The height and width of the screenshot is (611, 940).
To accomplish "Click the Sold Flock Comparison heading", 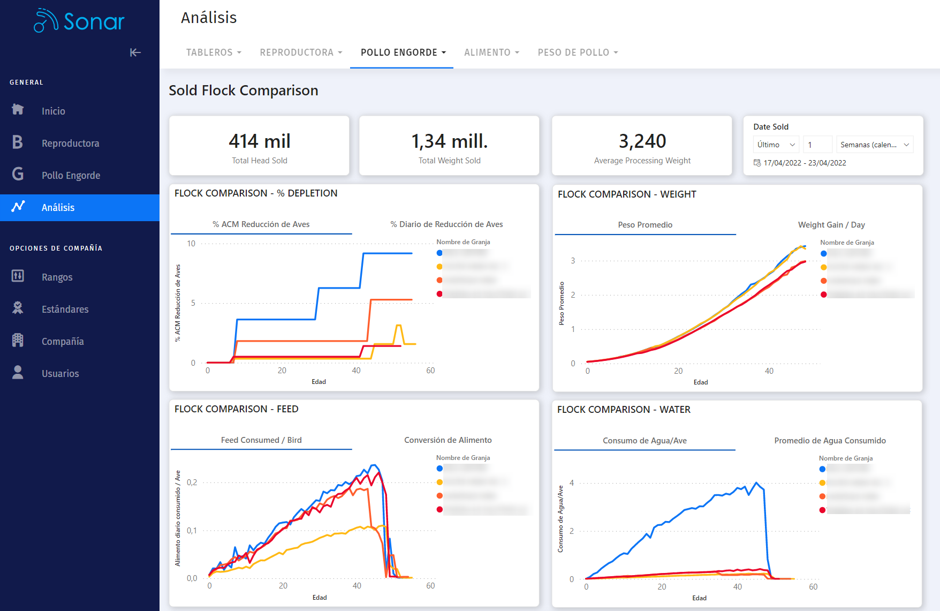I will 244,90.
